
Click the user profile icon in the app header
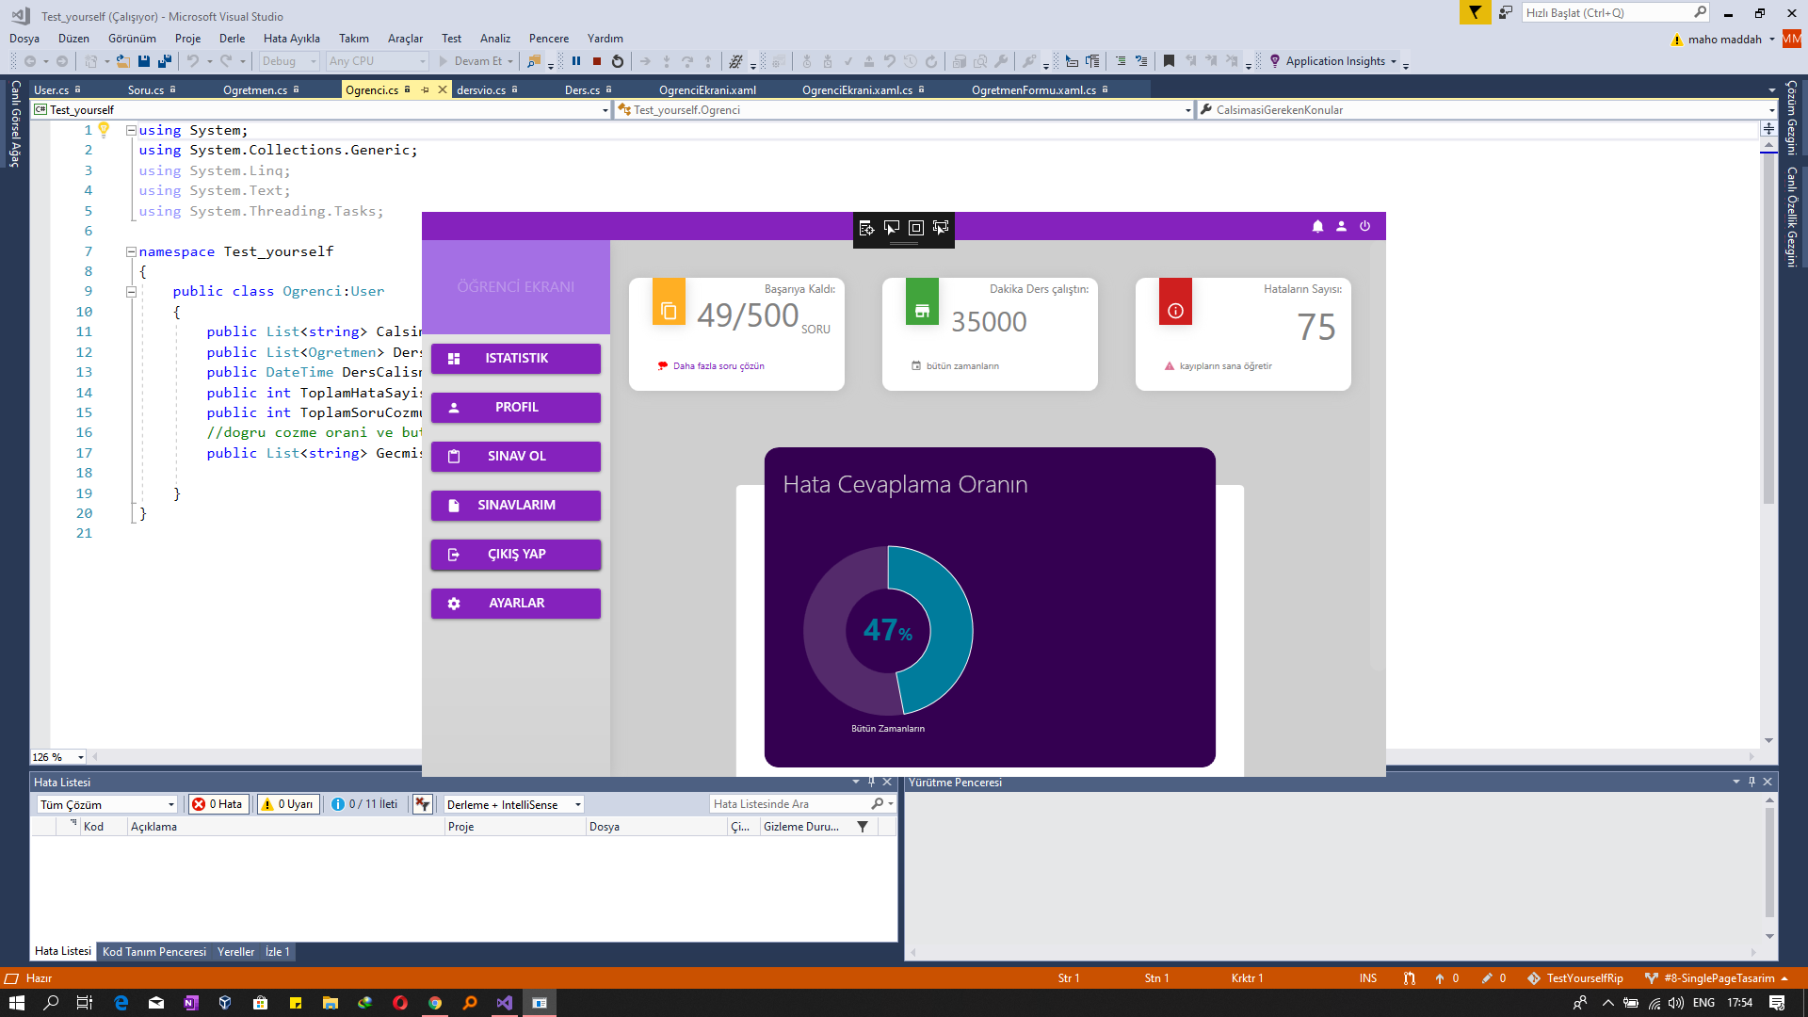pyautogui.click(x=1342, y=226)
